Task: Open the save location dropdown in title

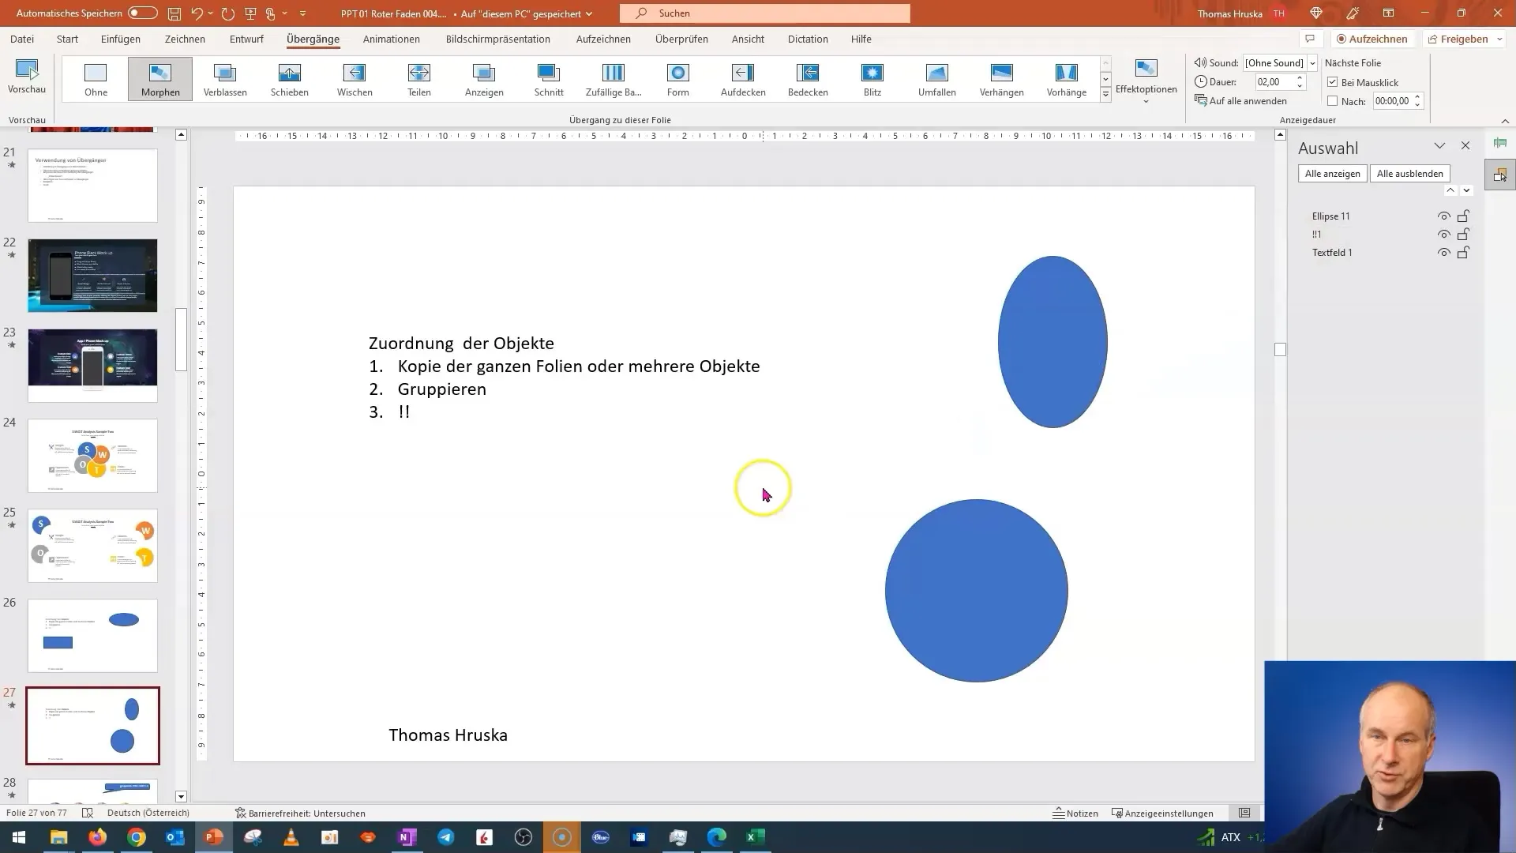Action: [x=589, y=14]
